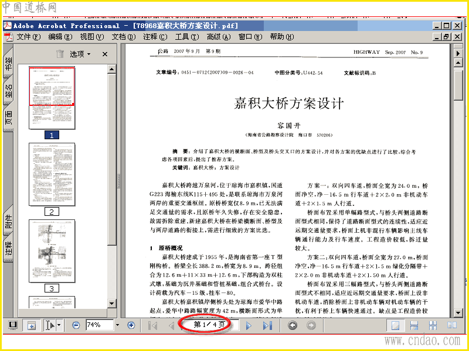Switch to the 书签 bookmarks tab

click(8, 63)
